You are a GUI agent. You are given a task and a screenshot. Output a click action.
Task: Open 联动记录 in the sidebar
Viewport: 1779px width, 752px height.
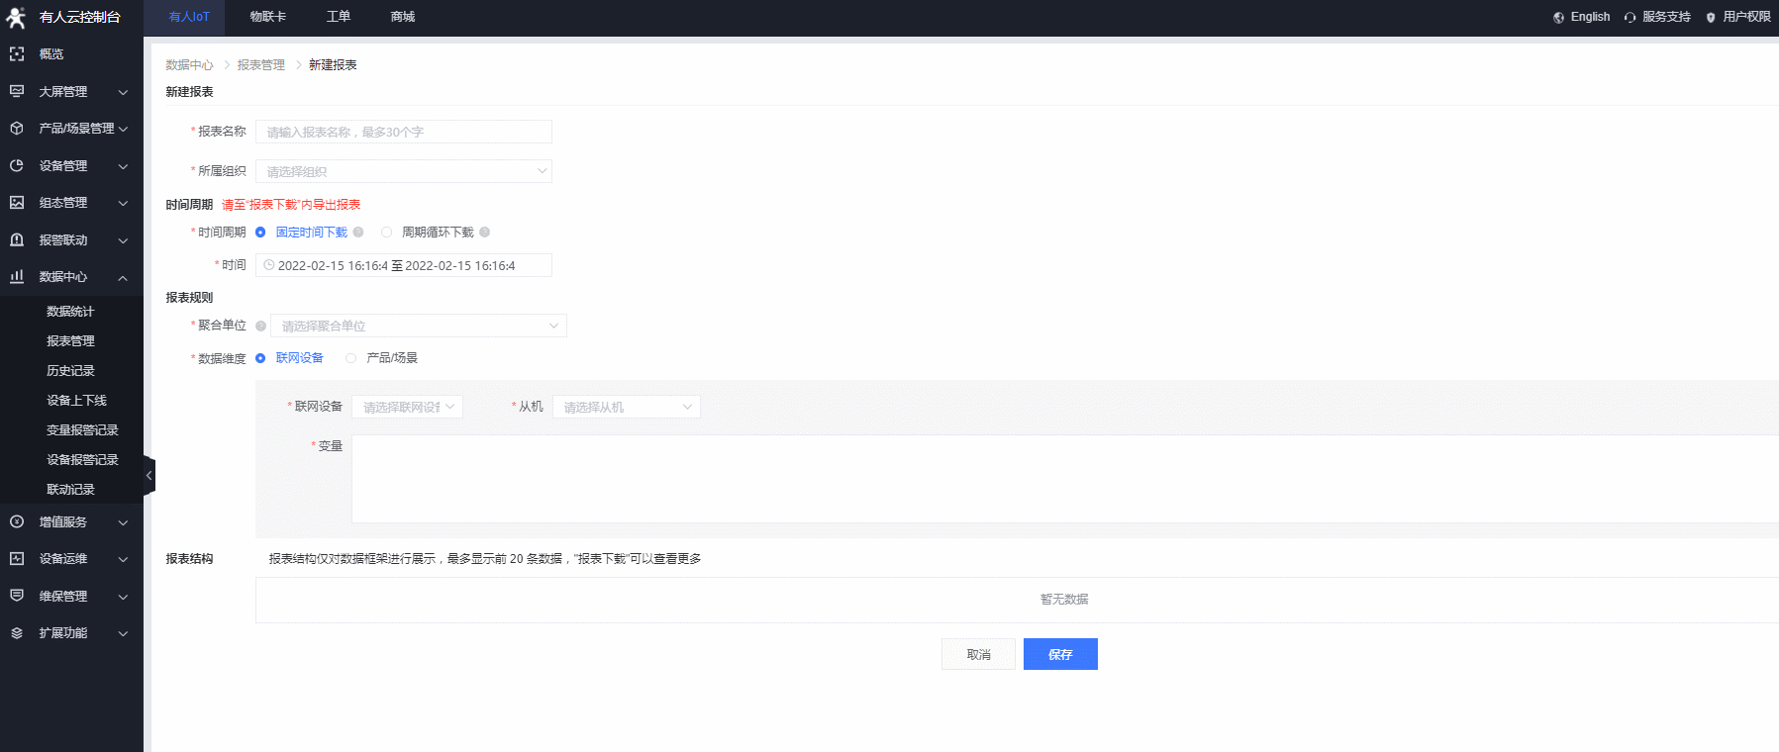71,490
